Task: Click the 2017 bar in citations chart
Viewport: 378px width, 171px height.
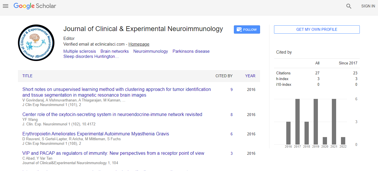Action: click(297, 122)
